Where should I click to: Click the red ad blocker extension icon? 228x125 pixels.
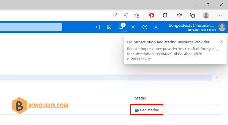click(x=152, y=15)
